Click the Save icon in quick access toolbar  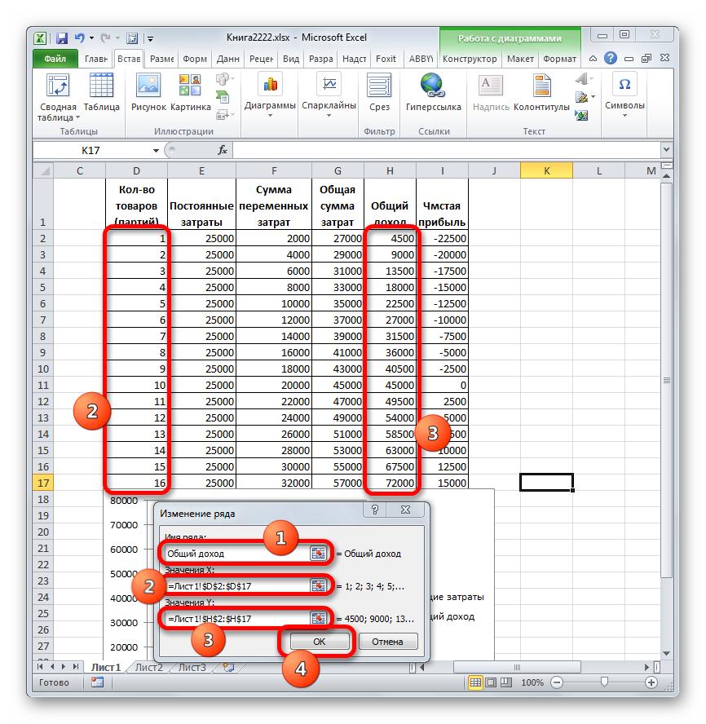coord(61,38)
